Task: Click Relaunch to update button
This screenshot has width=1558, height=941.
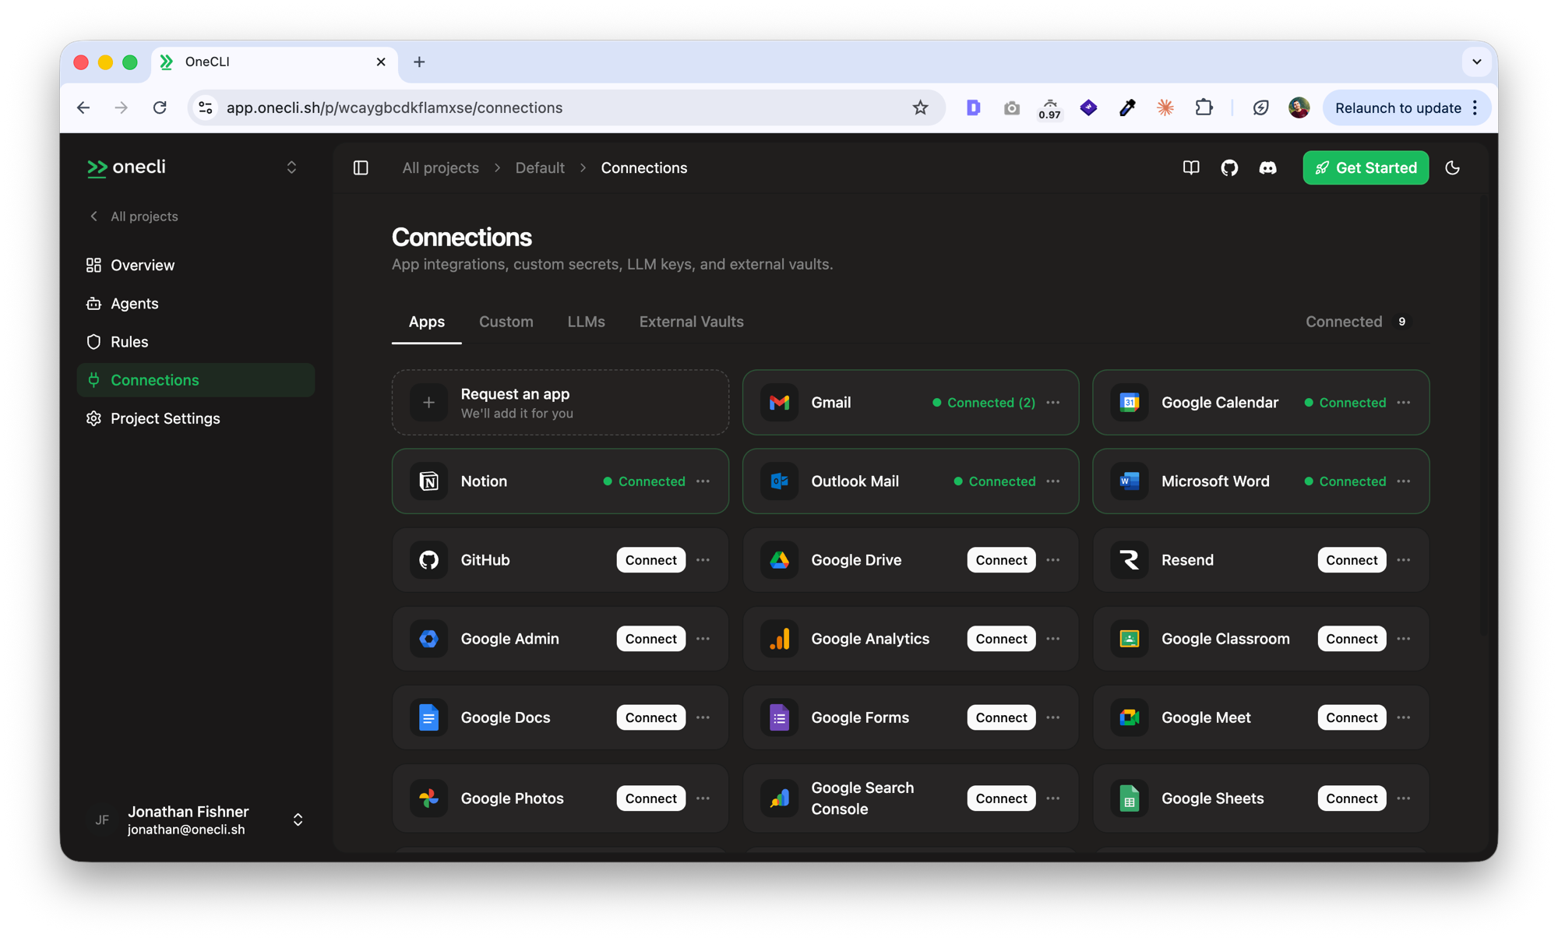Action: coord(1407,107)
